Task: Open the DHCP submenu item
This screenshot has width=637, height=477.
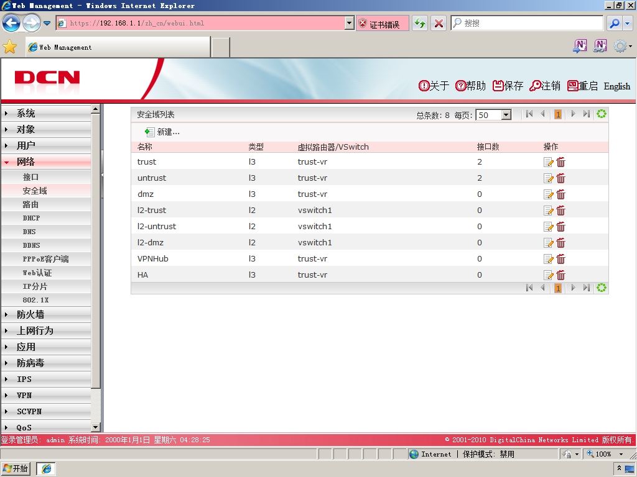Action: click(46, 218)
